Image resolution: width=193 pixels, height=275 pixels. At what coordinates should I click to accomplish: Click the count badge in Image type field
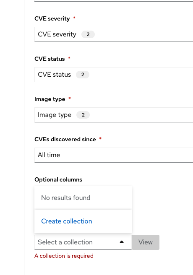point(83,115)
